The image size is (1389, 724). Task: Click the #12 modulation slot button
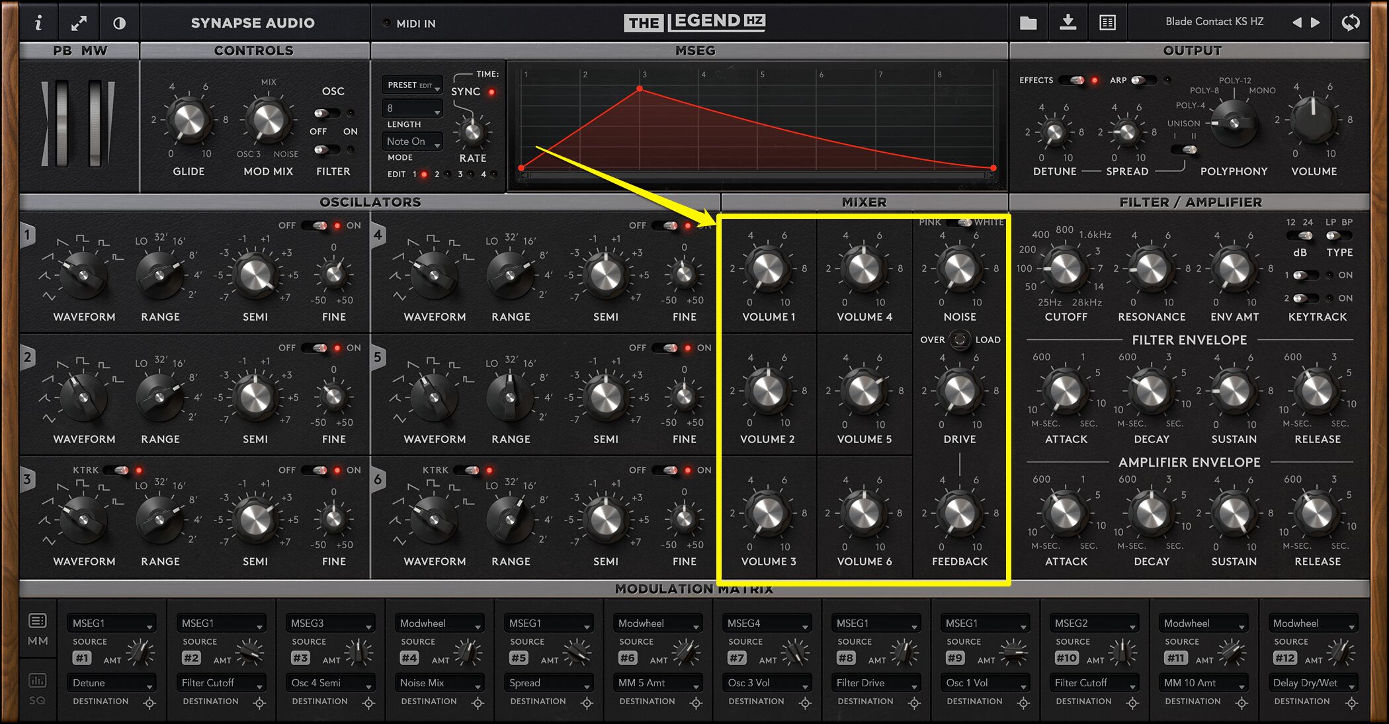pyautogui.click(x=1284, y=658)
